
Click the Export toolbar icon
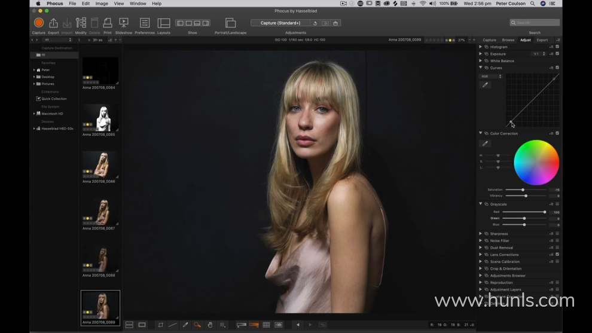point(53,23)
